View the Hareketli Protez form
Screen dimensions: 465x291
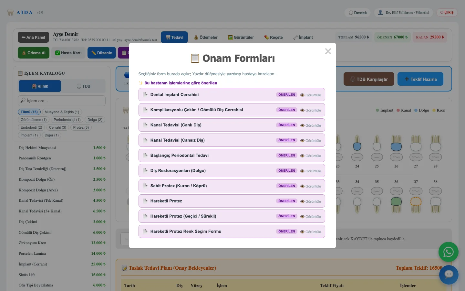(311, 201)
